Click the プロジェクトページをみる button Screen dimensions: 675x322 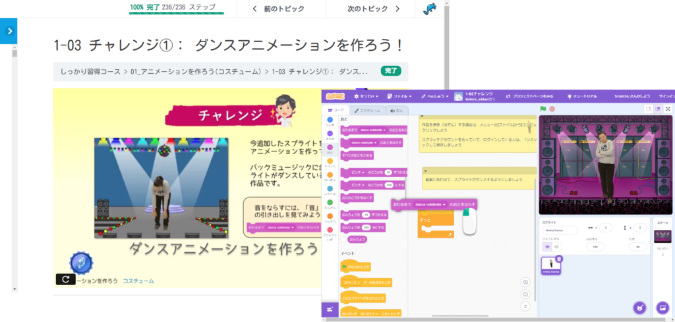click(x=529, y=95)
